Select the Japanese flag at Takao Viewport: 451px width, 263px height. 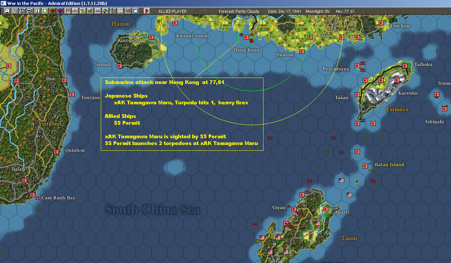tap(357, 95)
